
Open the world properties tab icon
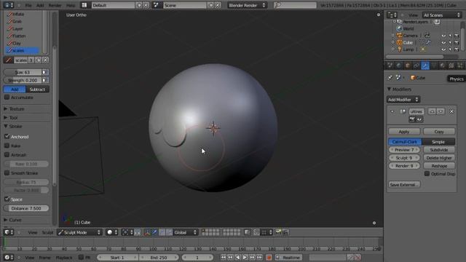click(x=399, y=65)
